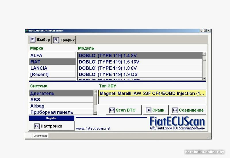Click the Модель list scrollbar thumb
This screenshot has height=158, width=230.
coord(204,58)
